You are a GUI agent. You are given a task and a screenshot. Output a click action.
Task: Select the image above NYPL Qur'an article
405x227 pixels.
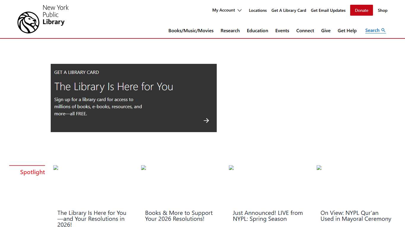319,168
